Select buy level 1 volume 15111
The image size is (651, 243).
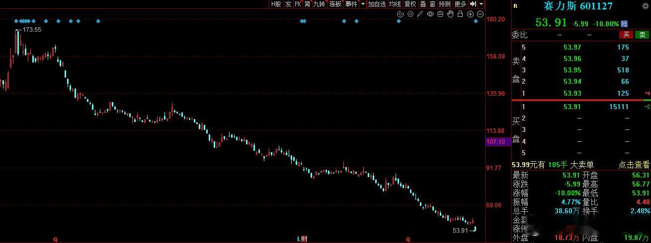tap(619, 107)
